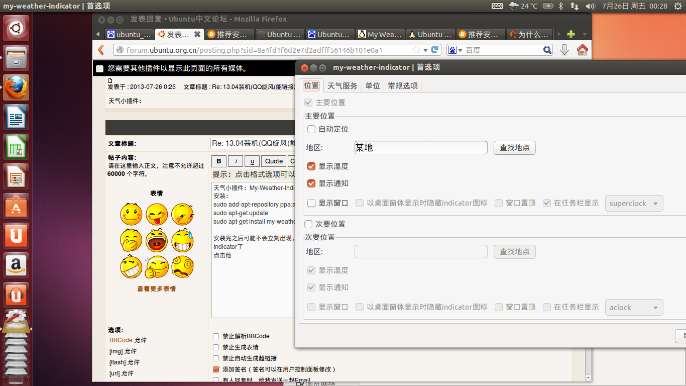Switch to the 单位 tab

click(x=373, y=86)
